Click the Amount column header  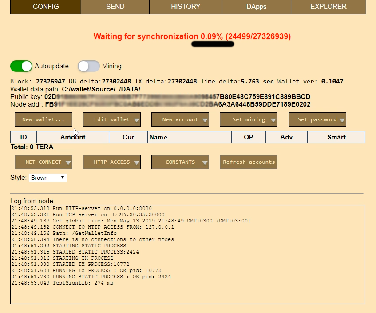pos(73,137)
